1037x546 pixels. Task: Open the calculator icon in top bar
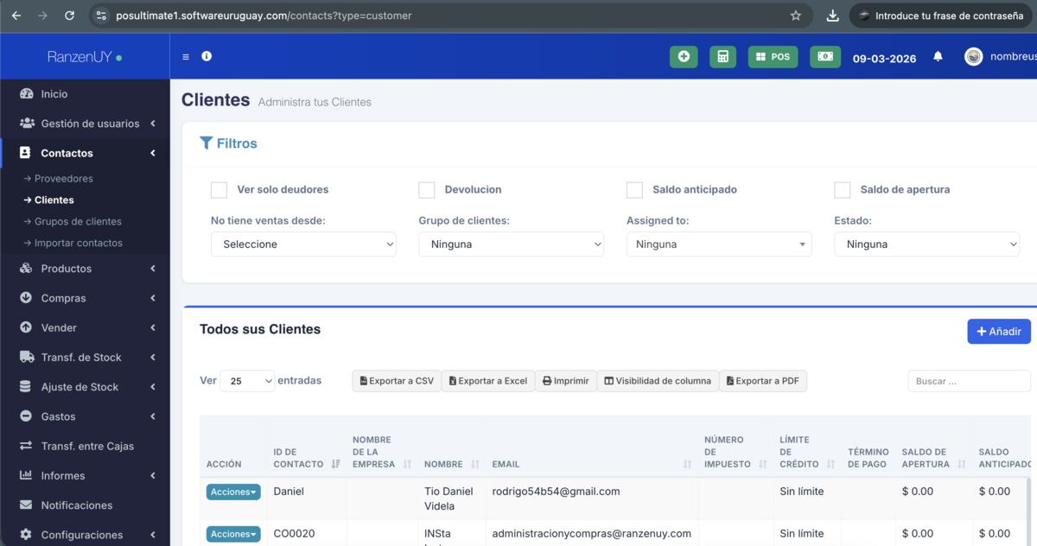coord(722,57)
